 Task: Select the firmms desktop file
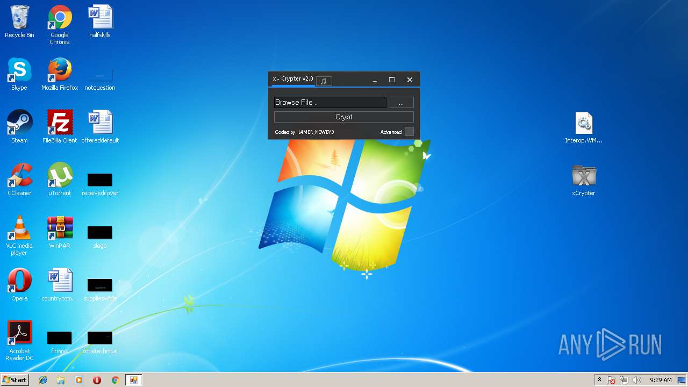[x=60, y=342]
